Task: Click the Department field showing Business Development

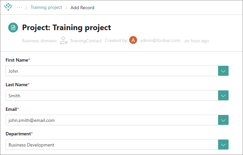Action: pos(112,145)
